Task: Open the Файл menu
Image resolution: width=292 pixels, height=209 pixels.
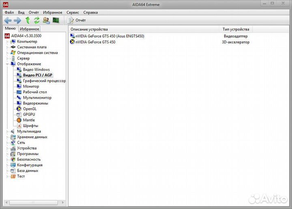Action: point(9,12)
